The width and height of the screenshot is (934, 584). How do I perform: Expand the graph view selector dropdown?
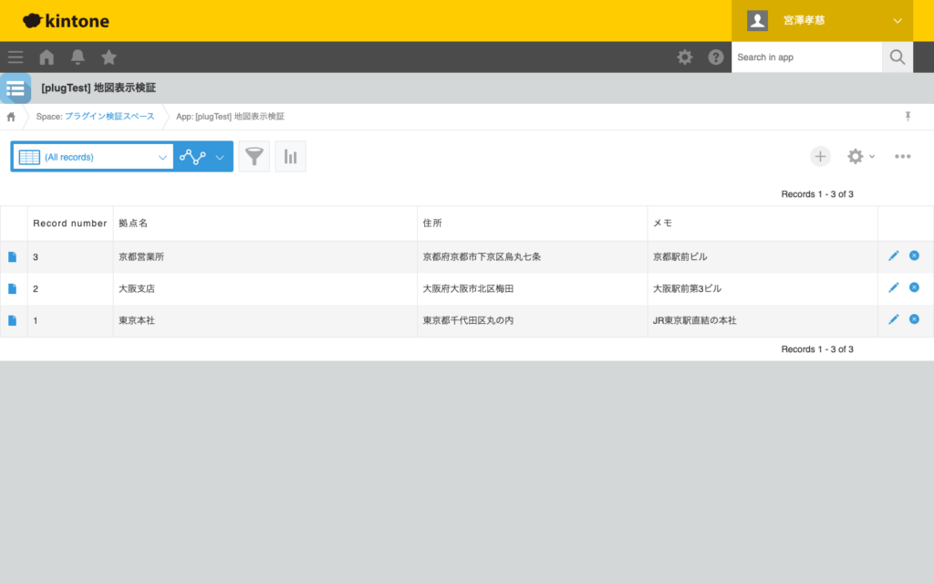(x=220, y=157)
